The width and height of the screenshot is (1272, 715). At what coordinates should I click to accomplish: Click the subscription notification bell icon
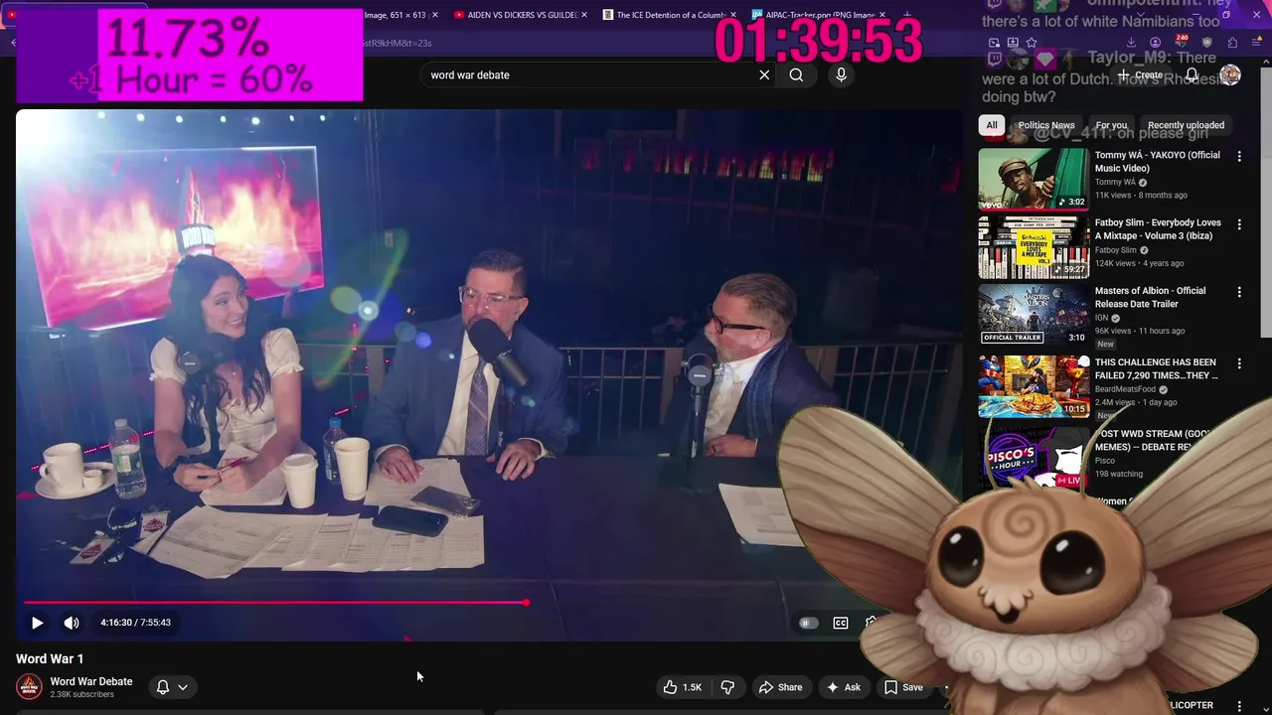point(163,687)
